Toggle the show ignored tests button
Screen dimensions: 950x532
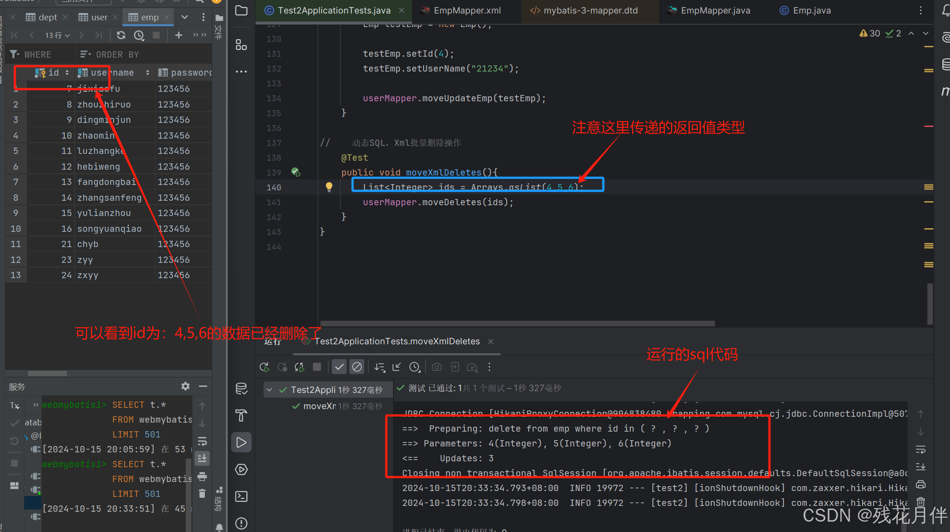[x=357, y=367]
